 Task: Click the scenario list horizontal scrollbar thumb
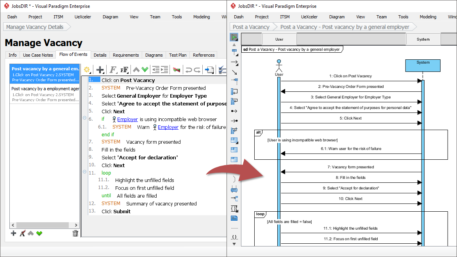coord(42,225)
